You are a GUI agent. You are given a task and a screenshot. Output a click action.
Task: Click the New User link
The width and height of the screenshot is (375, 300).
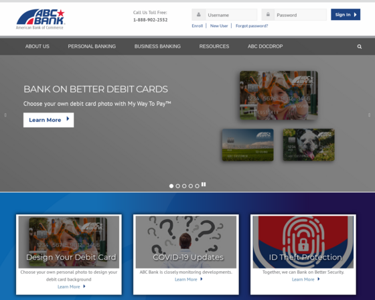coord(219,26)
